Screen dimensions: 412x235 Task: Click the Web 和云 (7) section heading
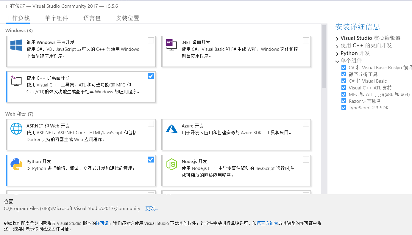pos(19,114)
